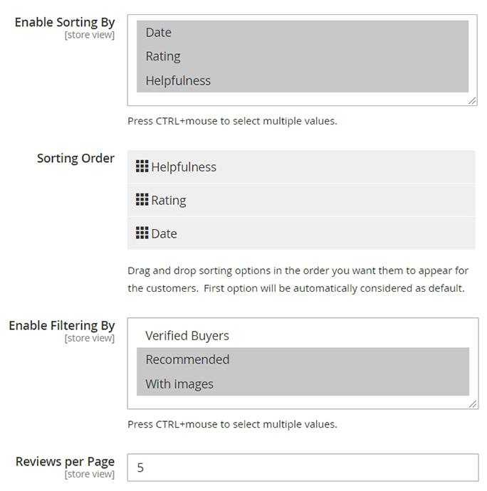Image resolution: width=487 pixels, height=491 pixels.
Task: Click the drag grip icon beside Helpfulness
Action: [142, 167]
